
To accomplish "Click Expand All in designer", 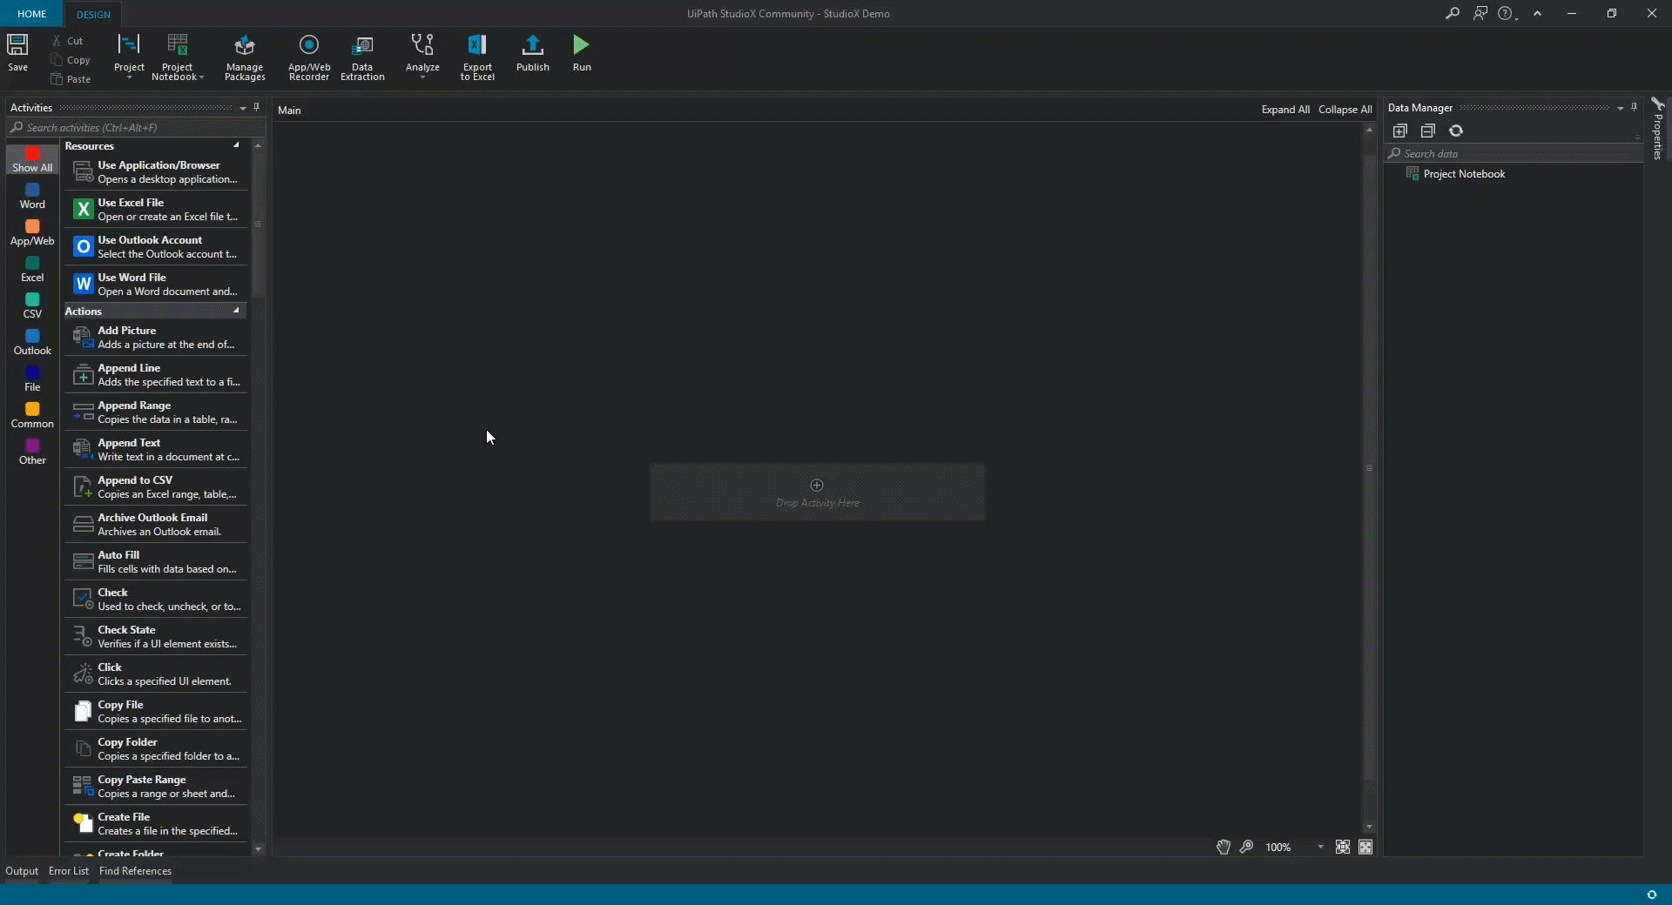I will (x=1285, y=110).
